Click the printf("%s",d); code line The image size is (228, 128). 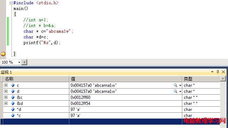(x=42, y=43)
